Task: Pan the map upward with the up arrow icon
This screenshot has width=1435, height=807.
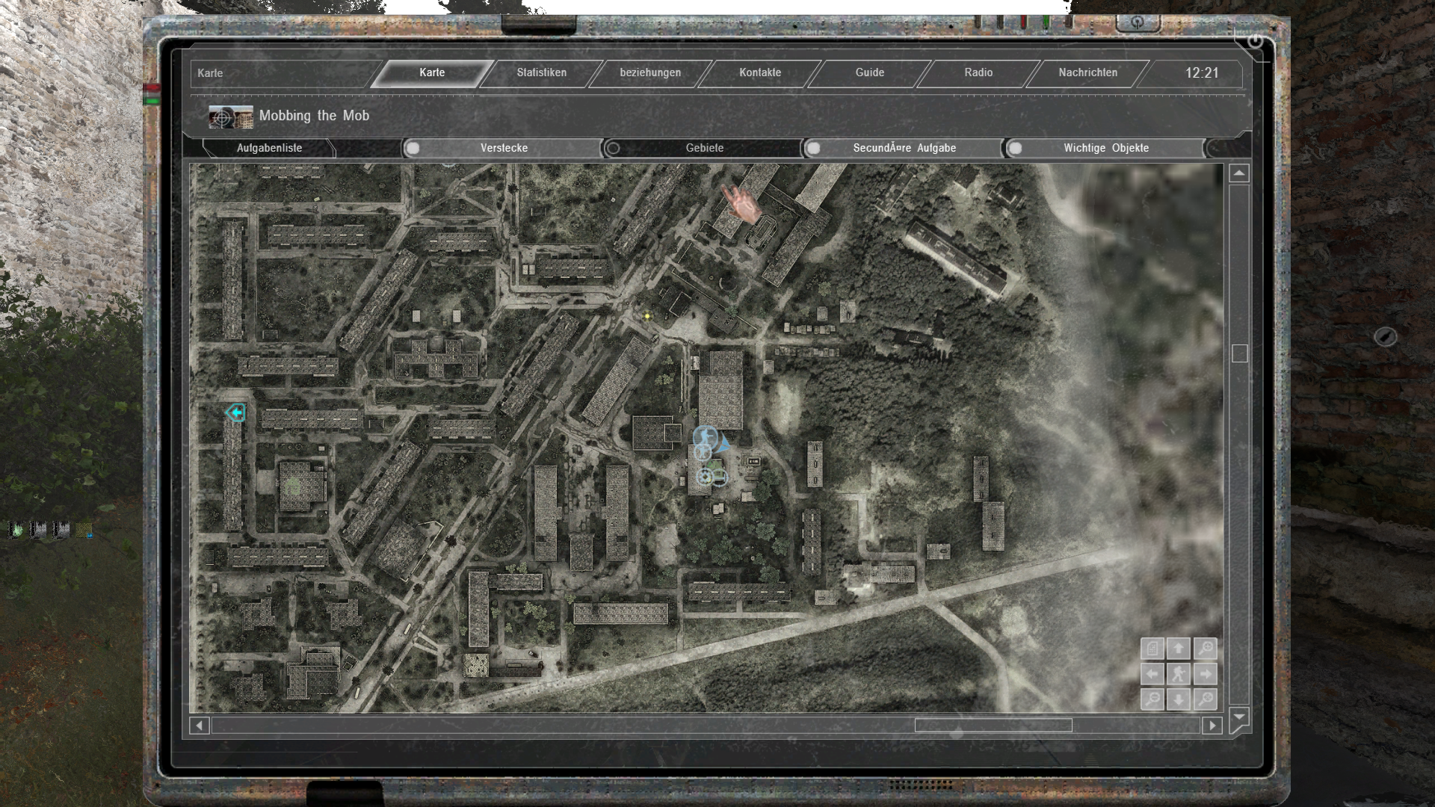Action: 1179,649
